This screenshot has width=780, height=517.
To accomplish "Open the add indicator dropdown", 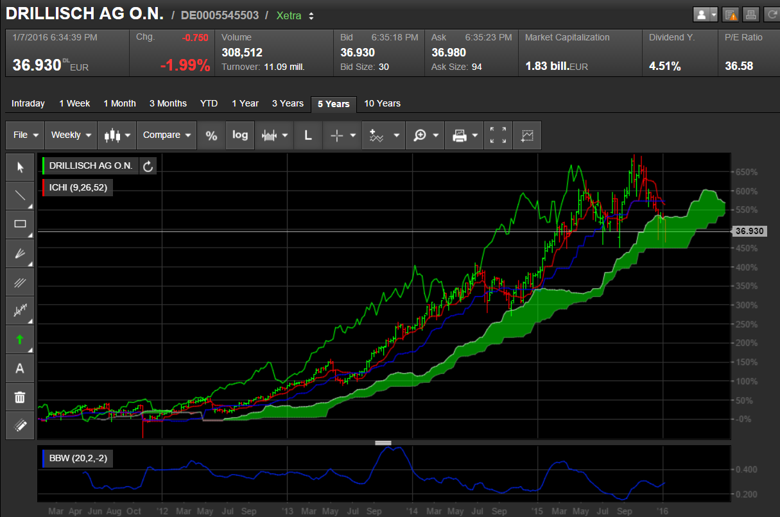I will point(384,135).
